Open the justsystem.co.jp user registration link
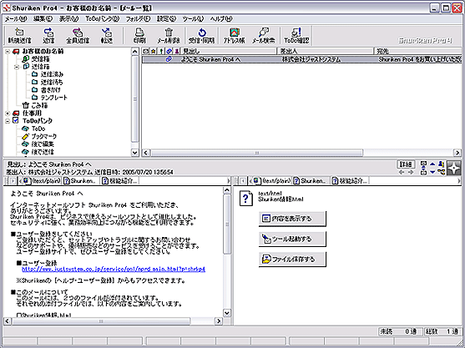Viewport: 465px width, 348px height. pos(114,270)
